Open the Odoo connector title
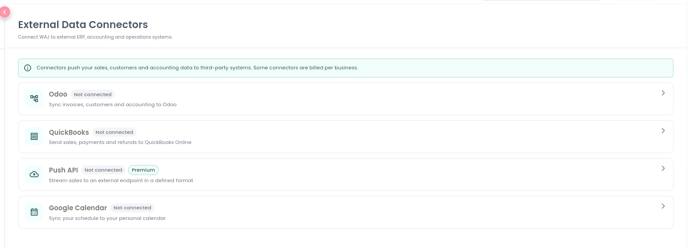Image resolution: width=688 pixels, height=248 pixels. point(58,94)
